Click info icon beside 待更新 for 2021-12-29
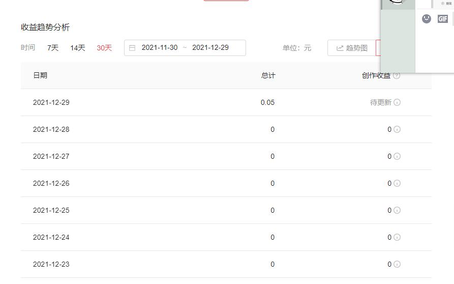The width and height of the screenshot is (454, 284). point(397,102)
